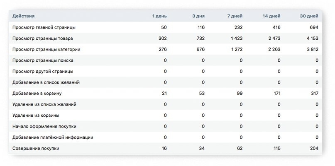335x166 pixels.
Task: Click the Просмотр главной страницы row label
Action: (x=44, y=27)
